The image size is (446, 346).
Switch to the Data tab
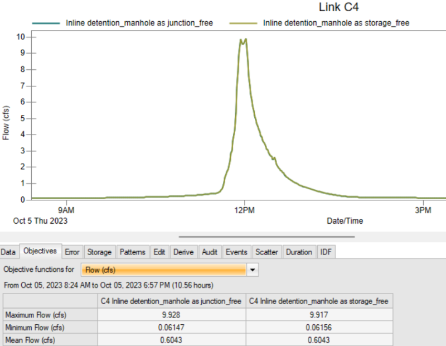8,252
